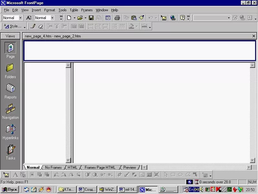Select the table Eraser tool
The height and width of the screenshot is (194, 258).
click(x=41, y=27)
